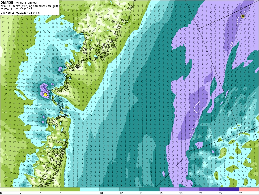Click legend tick label 10
This screenshot has height=195, width=259.
tap(101, 193)
